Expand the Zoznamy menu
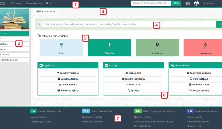The image size is (222, 129). pos(16,3)
